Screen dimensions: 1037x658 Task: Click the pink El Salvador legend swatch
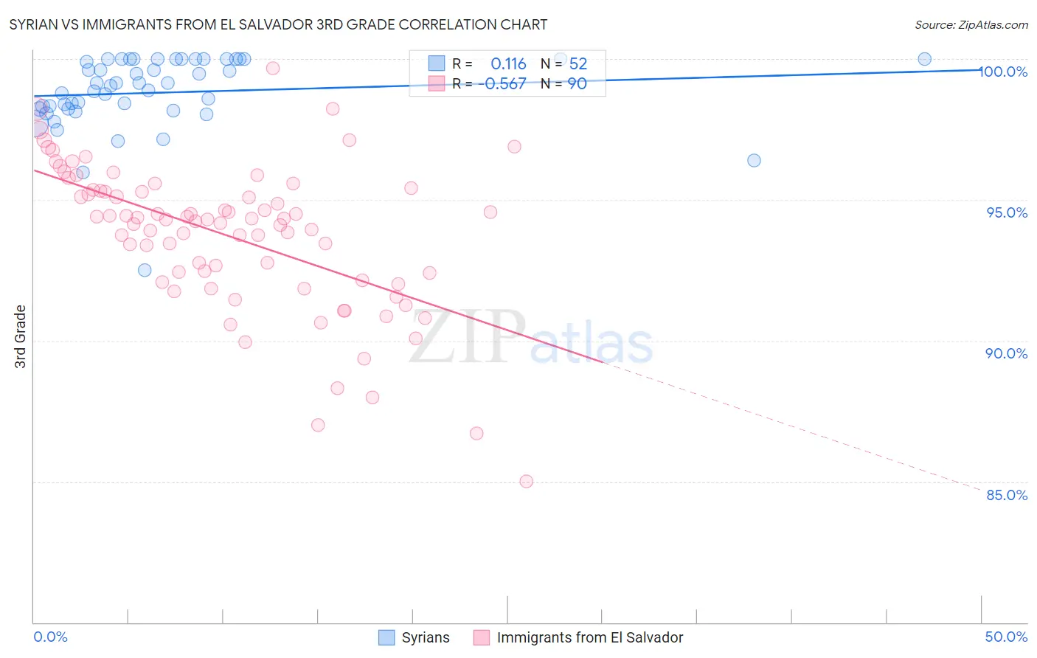coord(482,637)
